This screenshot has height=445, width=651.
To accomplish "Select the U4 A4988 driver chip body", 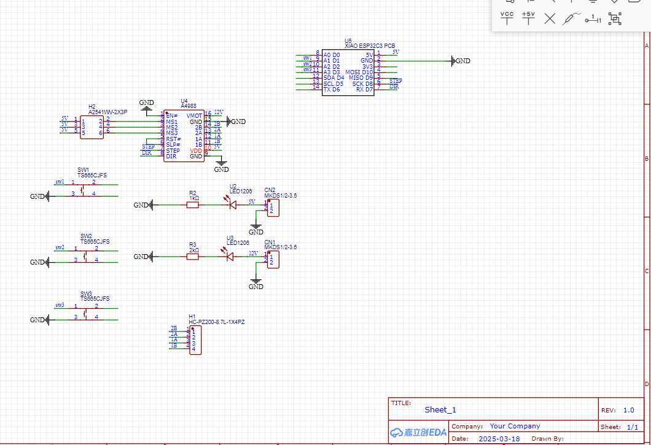I will tap(184, 136).
